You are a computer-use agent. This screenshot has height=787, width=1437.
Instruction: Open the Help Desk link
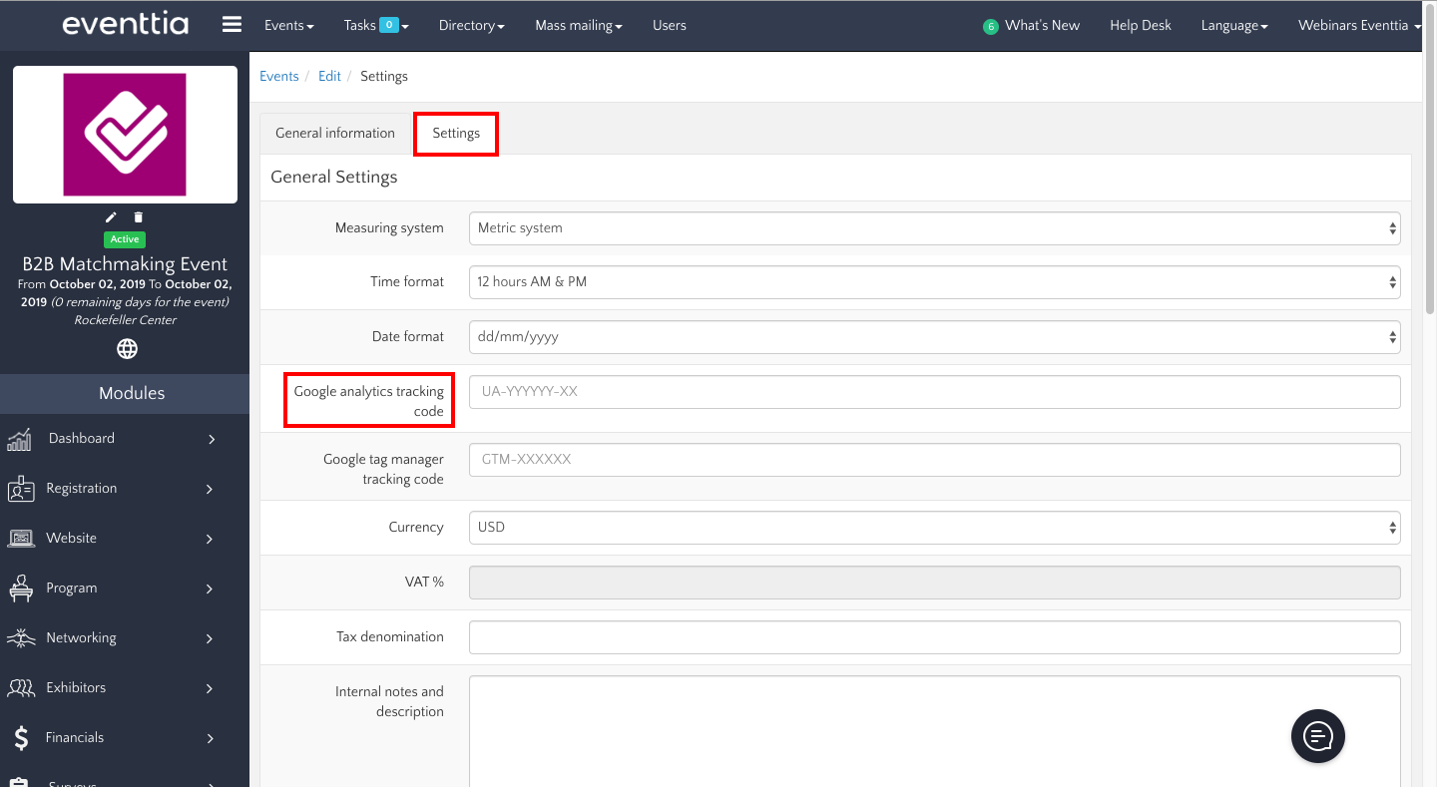pyautogui.click(x=1140, y=26)
